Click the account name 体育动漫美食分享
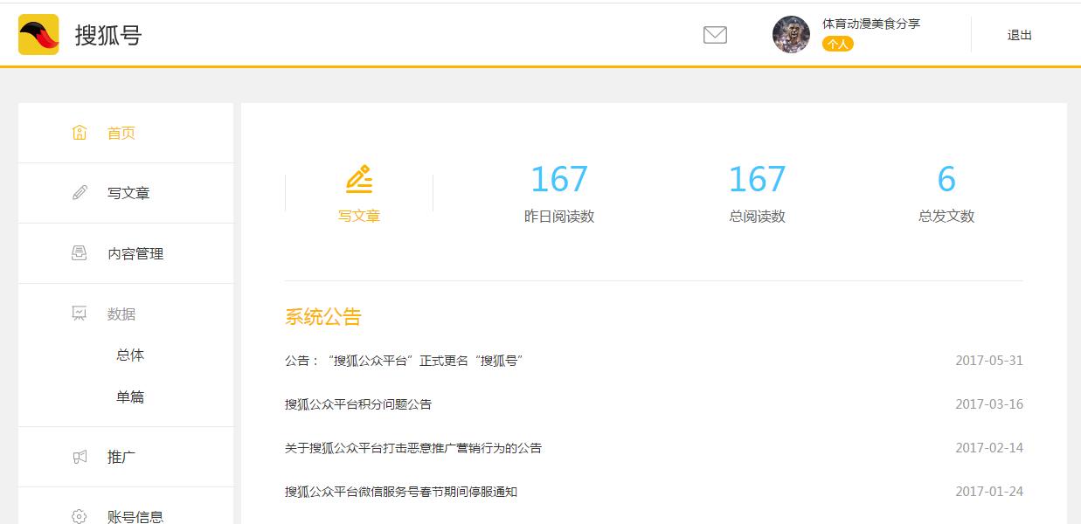Image resolution: width=1081 pixels, height=524 pixels. 871,24
